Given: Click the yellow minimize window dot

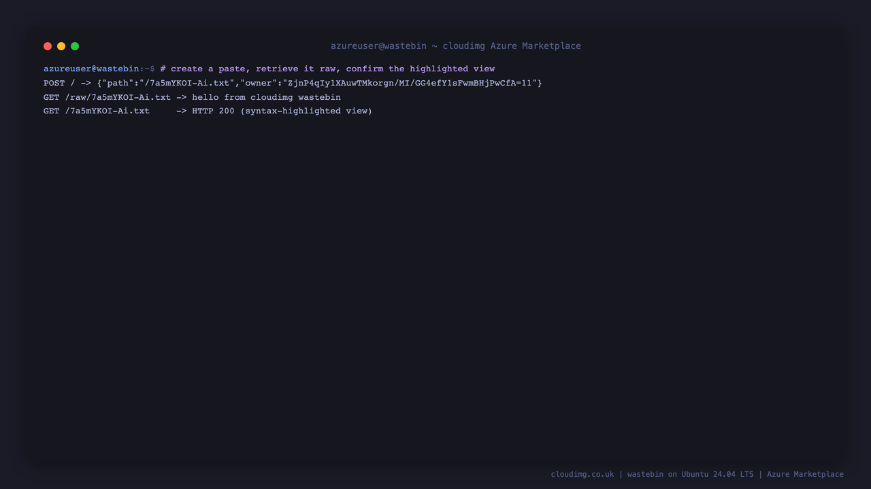Looking at the screenshot, I should point(61,46).
